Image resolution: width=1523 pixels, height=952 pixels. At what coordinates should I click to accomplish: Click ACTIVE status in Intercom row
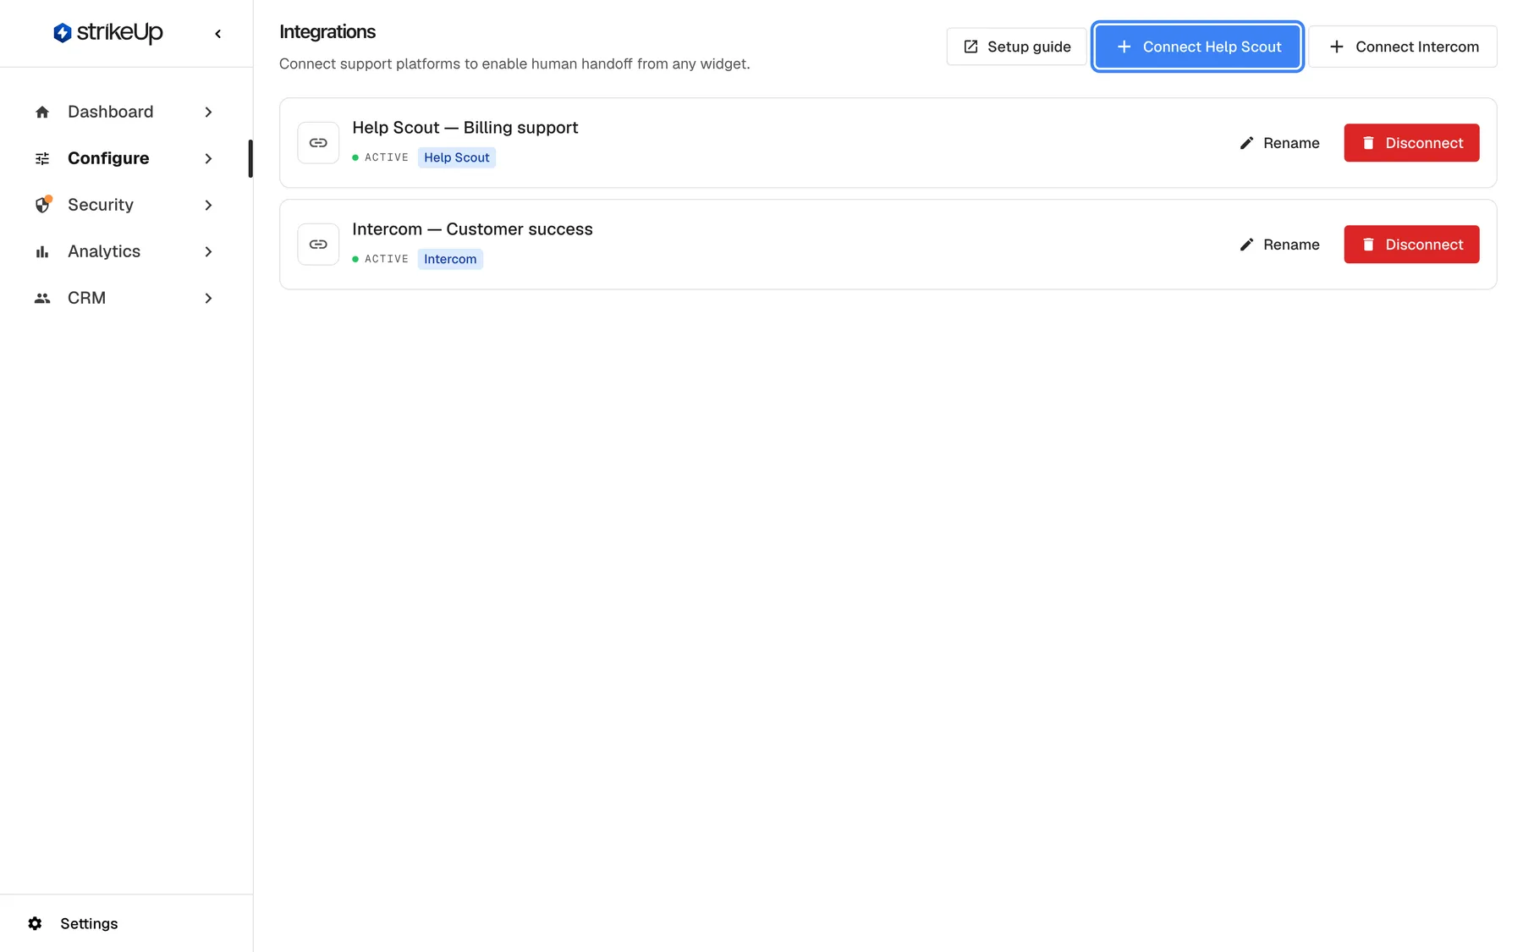click(381, 259)
